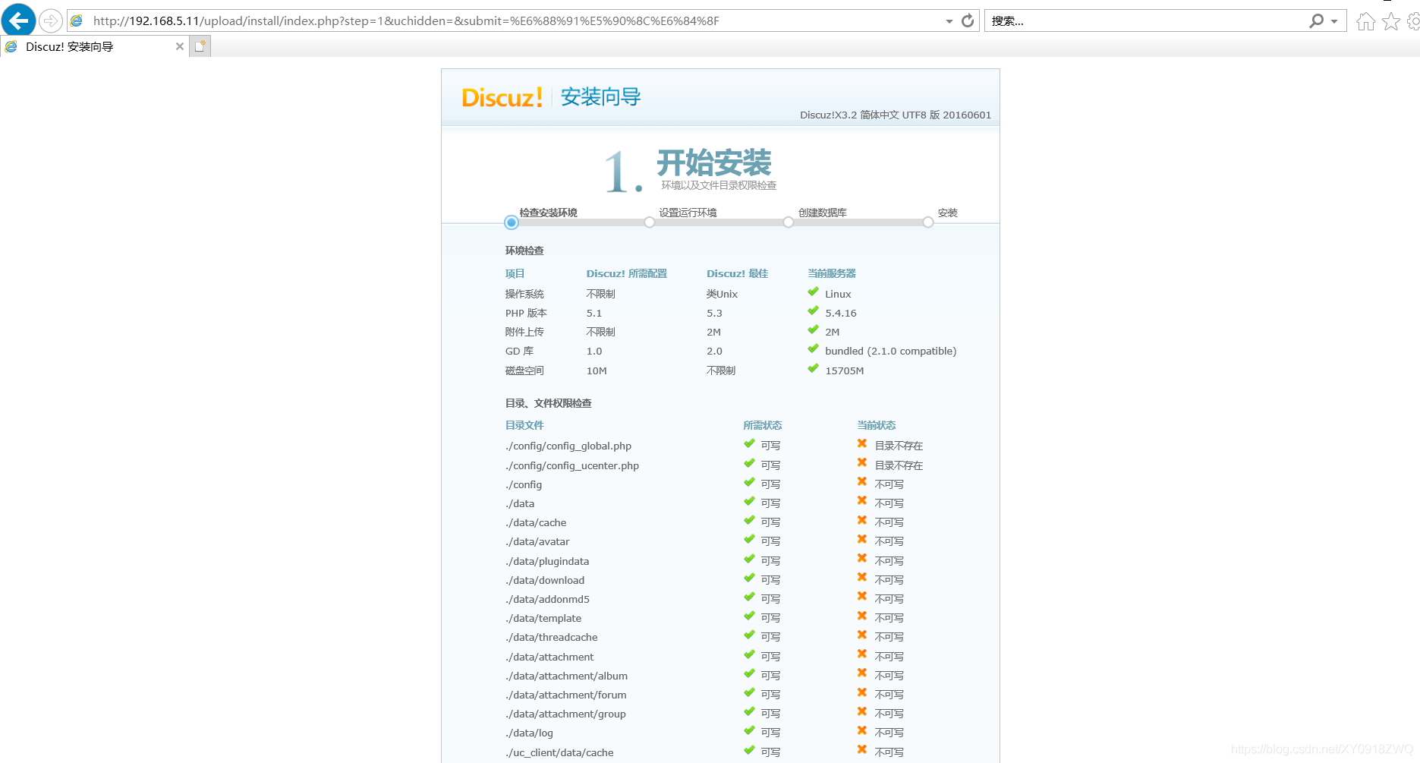
Task: Click the 创建数据库 step label
Action: click(823, 213)
